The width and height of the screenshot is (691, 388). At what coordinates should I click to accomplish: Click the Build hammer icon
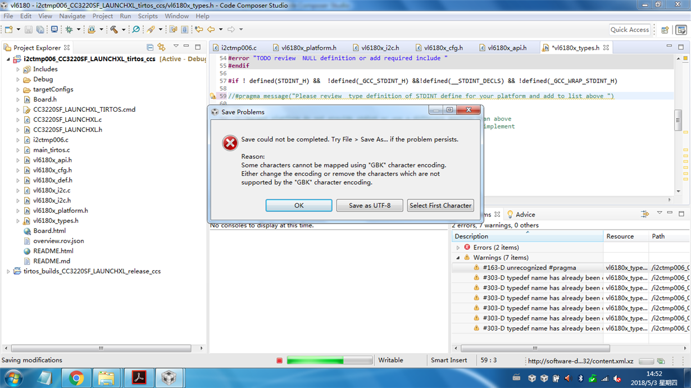coord(114,29)
